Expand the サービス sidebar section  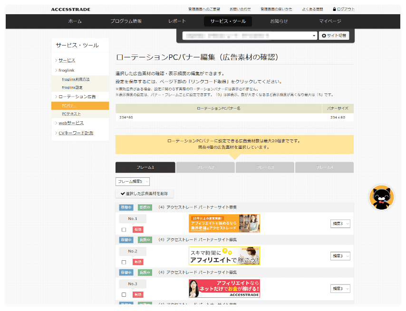[67, 60]
